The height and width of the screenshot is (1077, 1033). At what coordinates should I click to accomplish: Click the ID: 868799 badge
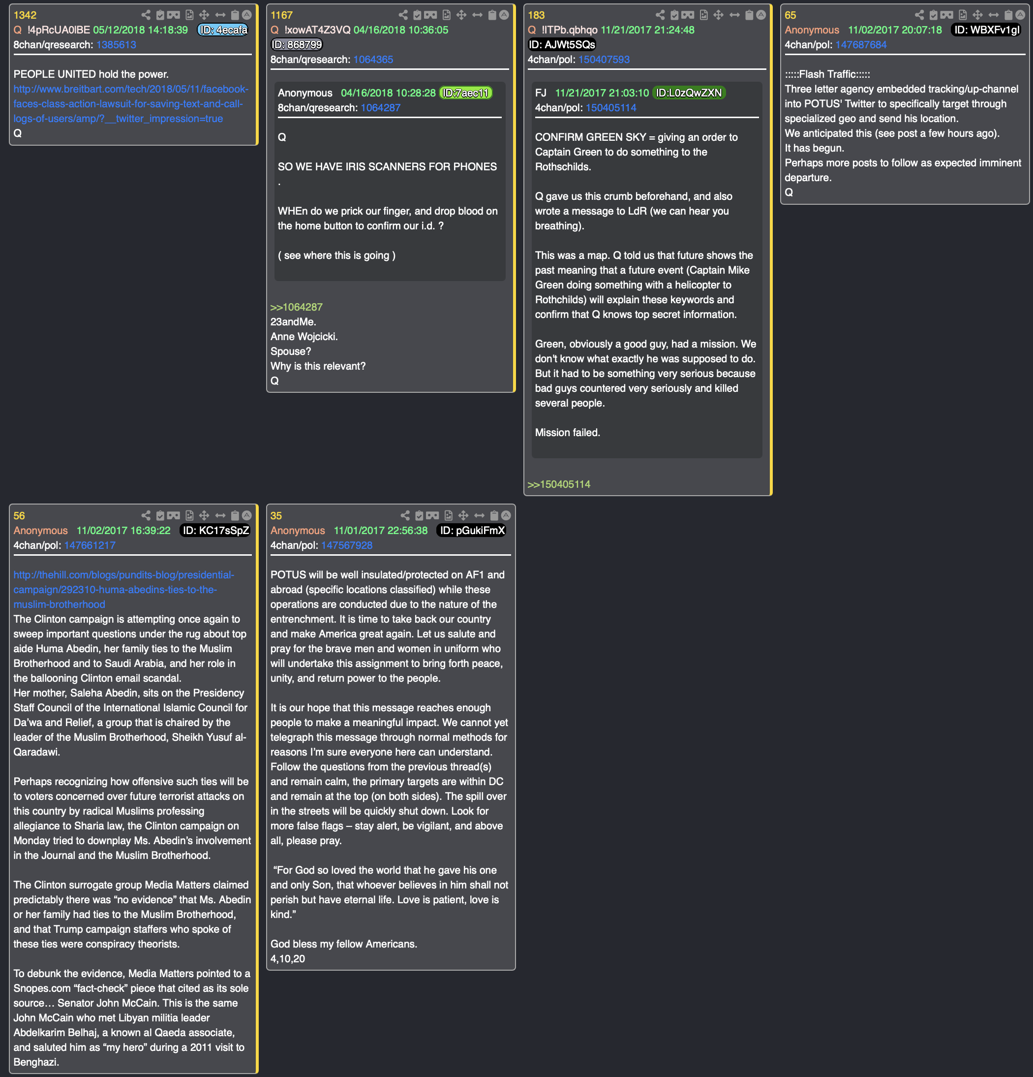point(297,45)
